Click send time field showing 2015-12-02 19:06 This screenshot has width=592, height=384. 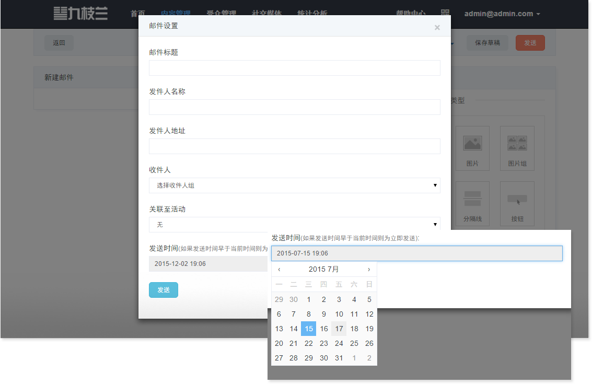click(x=208, y=263)
